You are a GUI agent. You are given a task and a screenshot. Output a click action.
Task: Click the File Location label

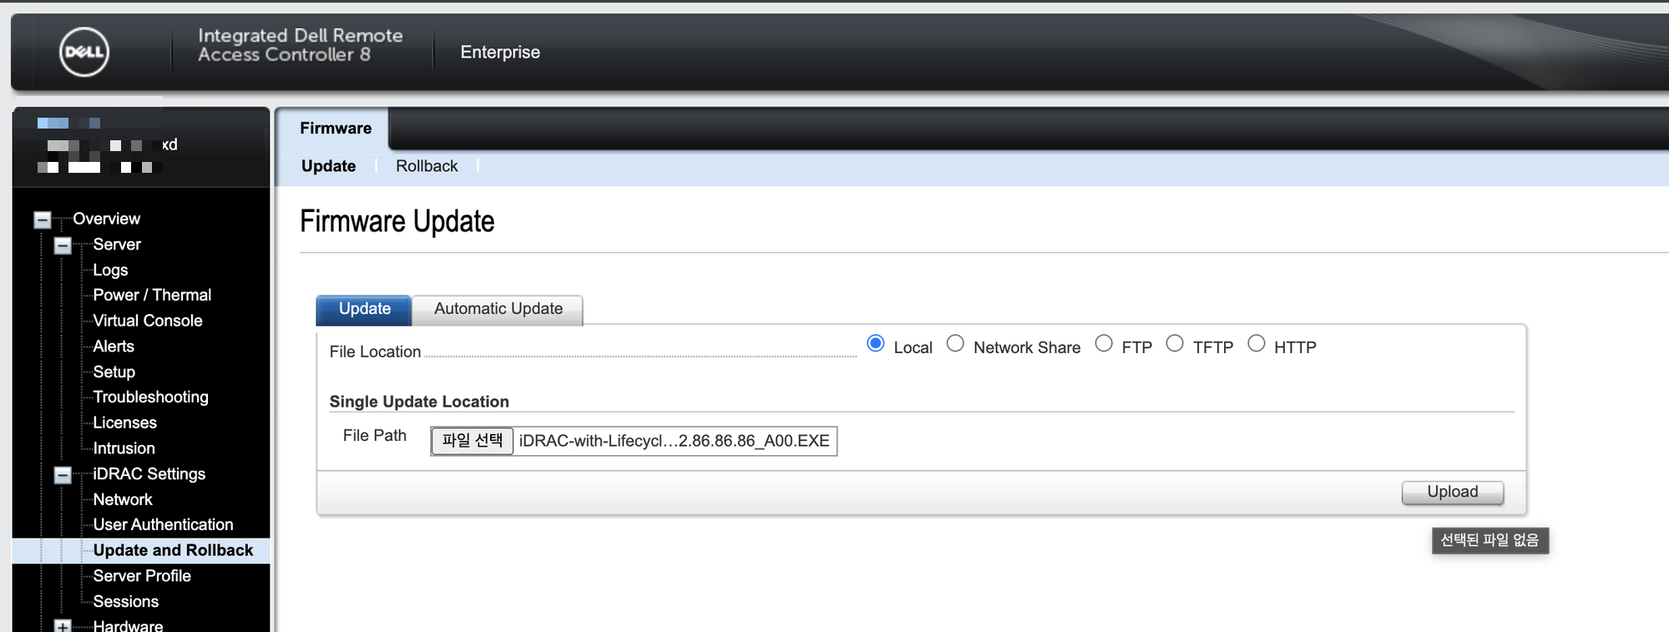[375, 352]
